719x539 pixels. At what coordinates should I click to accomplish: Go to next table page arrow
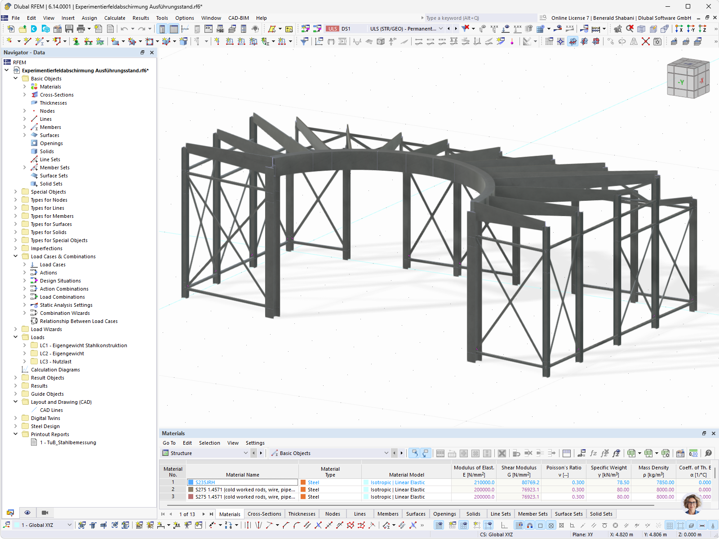pos(204,514)
